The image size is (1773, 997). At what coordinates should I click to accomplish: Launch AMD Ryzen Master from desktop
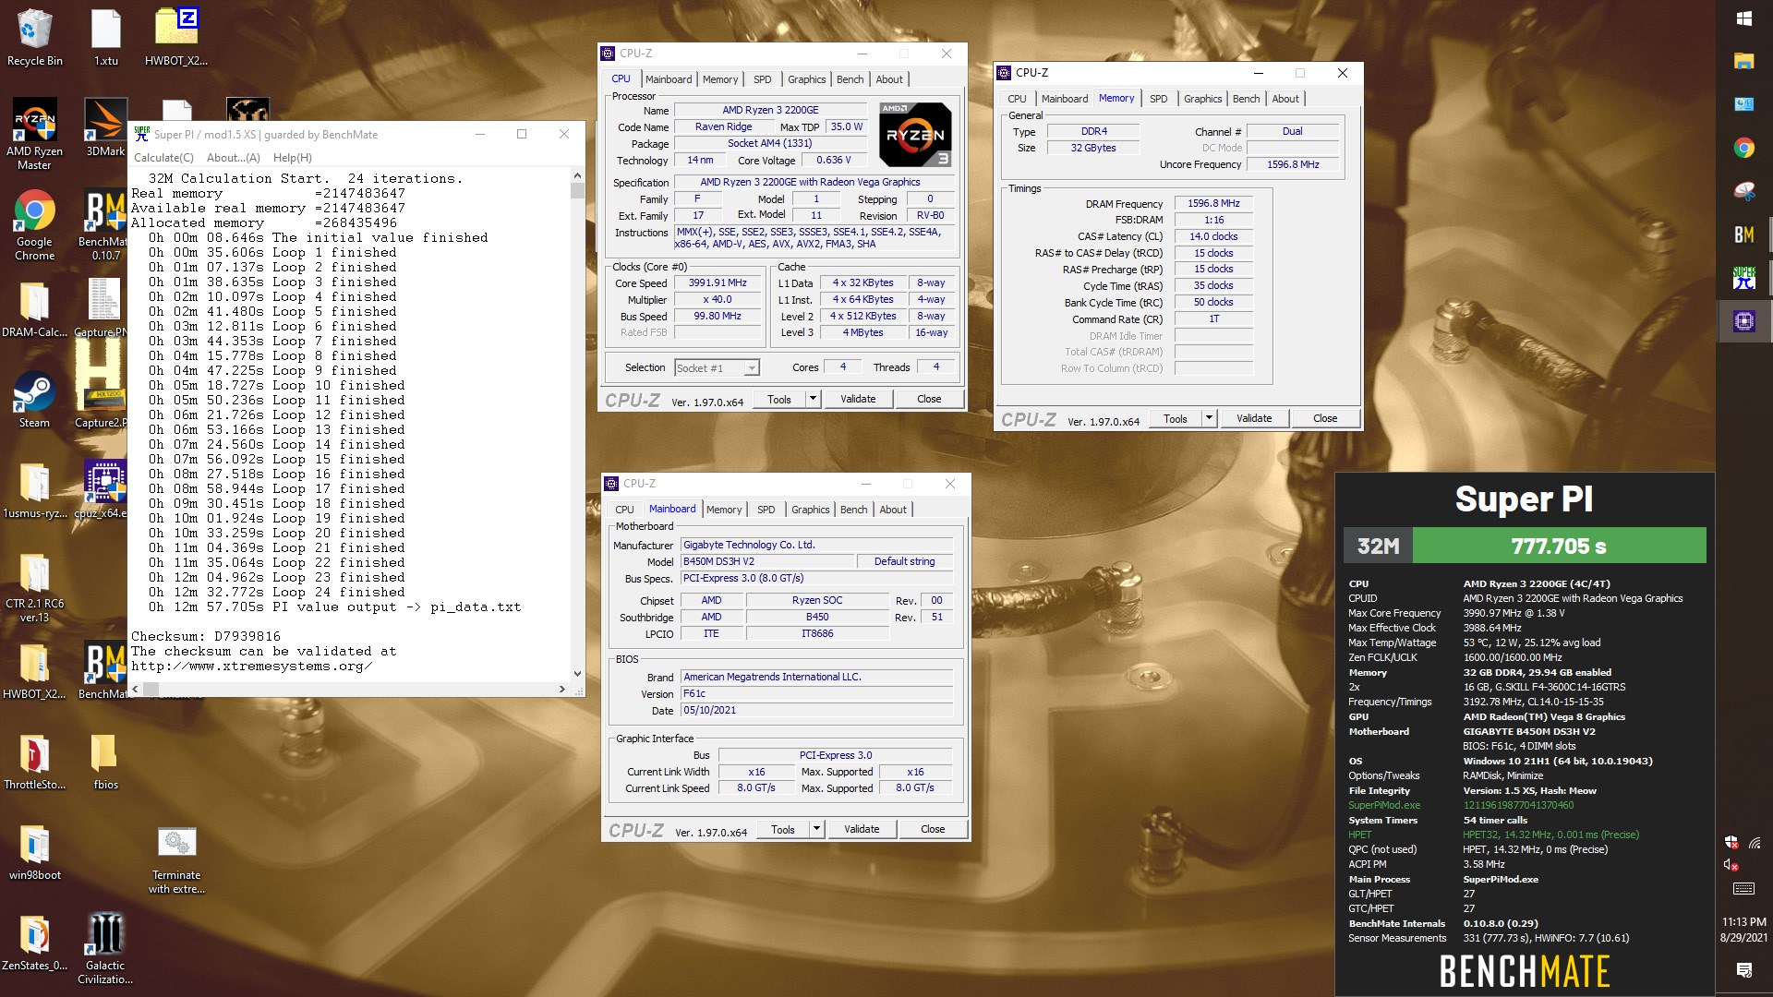click(34, 134)
